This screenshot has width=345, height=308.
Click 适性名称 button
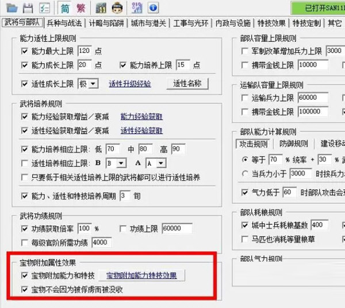tap(187, 84)
